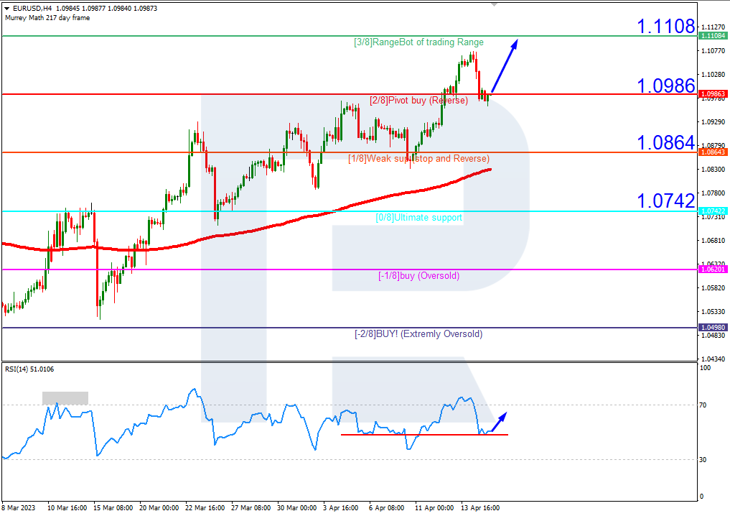Click the large blue 1.1108 level text

coord(666,27)
